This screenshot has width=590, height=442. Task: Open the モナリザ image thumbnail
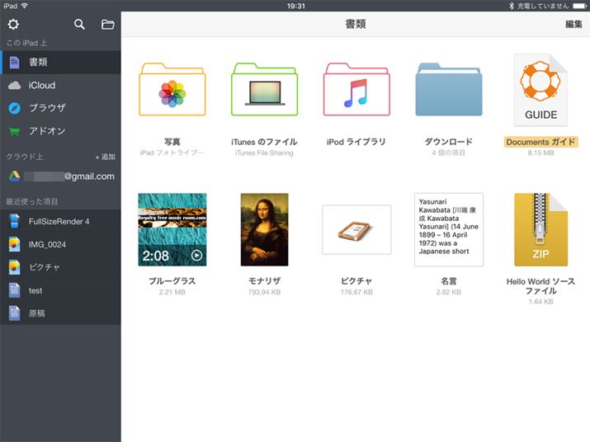pyautogui.click(x=264, y=229)
